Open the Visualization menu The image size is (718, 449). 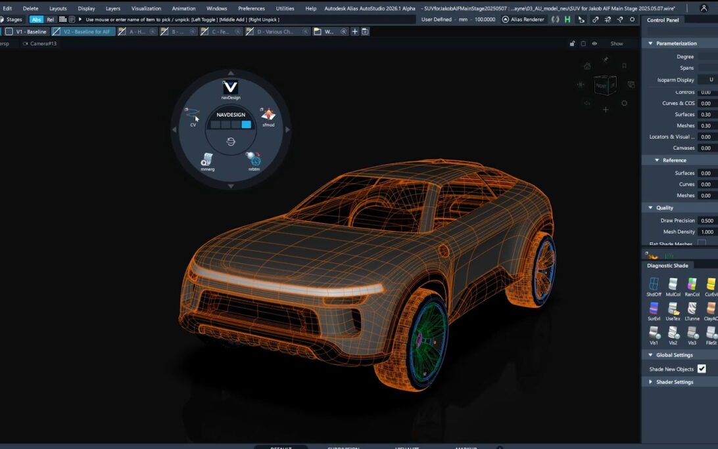(146, 9)
